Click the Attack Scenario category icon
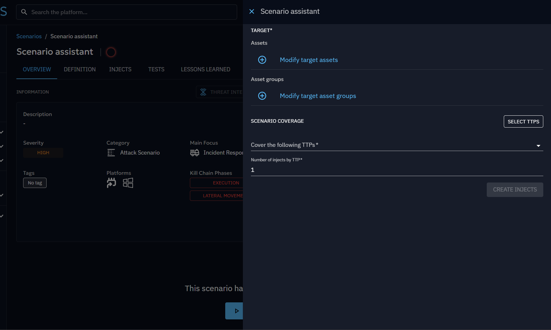 (111, 153)
